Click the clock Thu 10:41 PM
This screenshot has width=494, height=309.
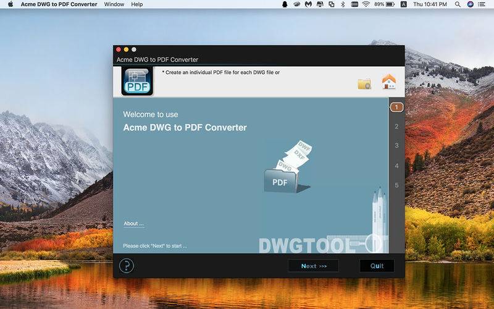(430, 4)
